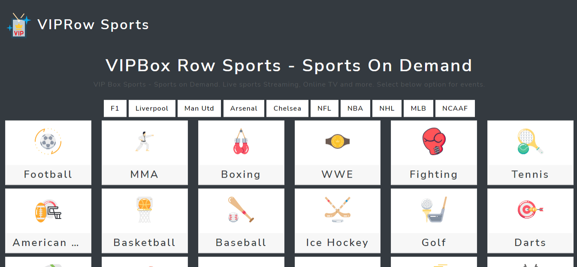Select the NCAAF quick link

click(455, 109)
